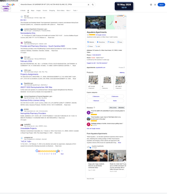This screenshot has height=194, width=169.
Task: Click the Call button
Action: pos(98,46)
